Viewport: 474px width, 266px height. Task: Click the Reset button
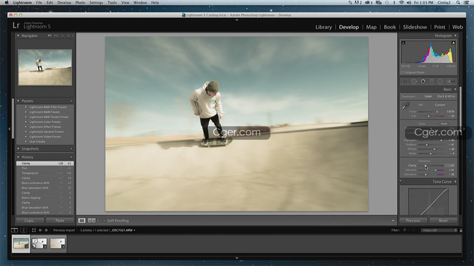[443, 221]
